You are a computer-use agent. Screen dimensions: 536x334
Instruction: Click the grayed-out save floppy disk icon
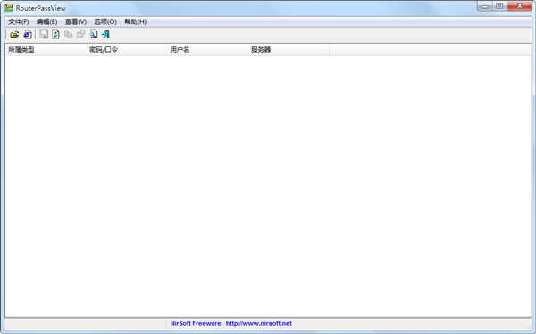tap(44, 35)
